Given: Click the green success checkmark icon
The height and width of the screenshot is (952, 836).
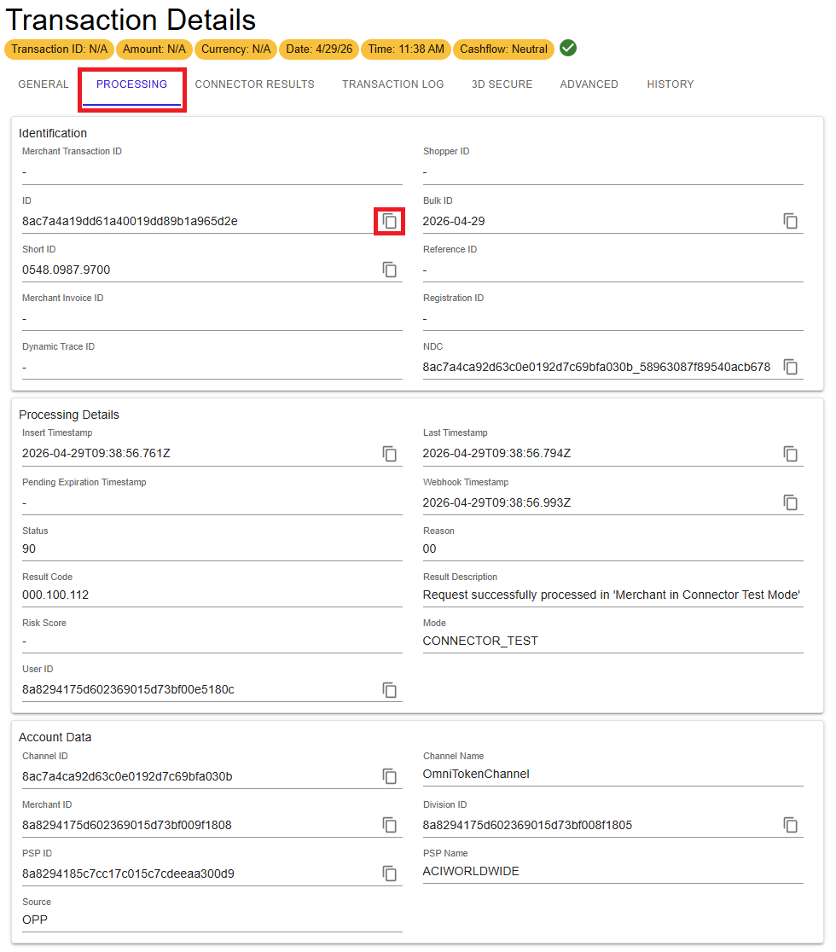Looking at the screenshot, I should tap(567, 48).
